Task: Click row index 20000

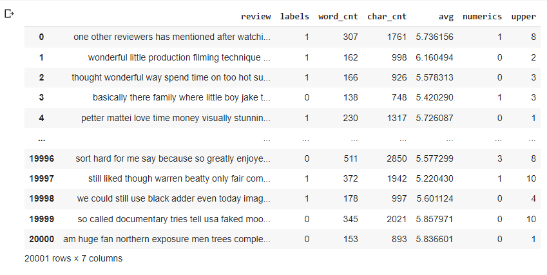Action: click(x=41, y=239)
